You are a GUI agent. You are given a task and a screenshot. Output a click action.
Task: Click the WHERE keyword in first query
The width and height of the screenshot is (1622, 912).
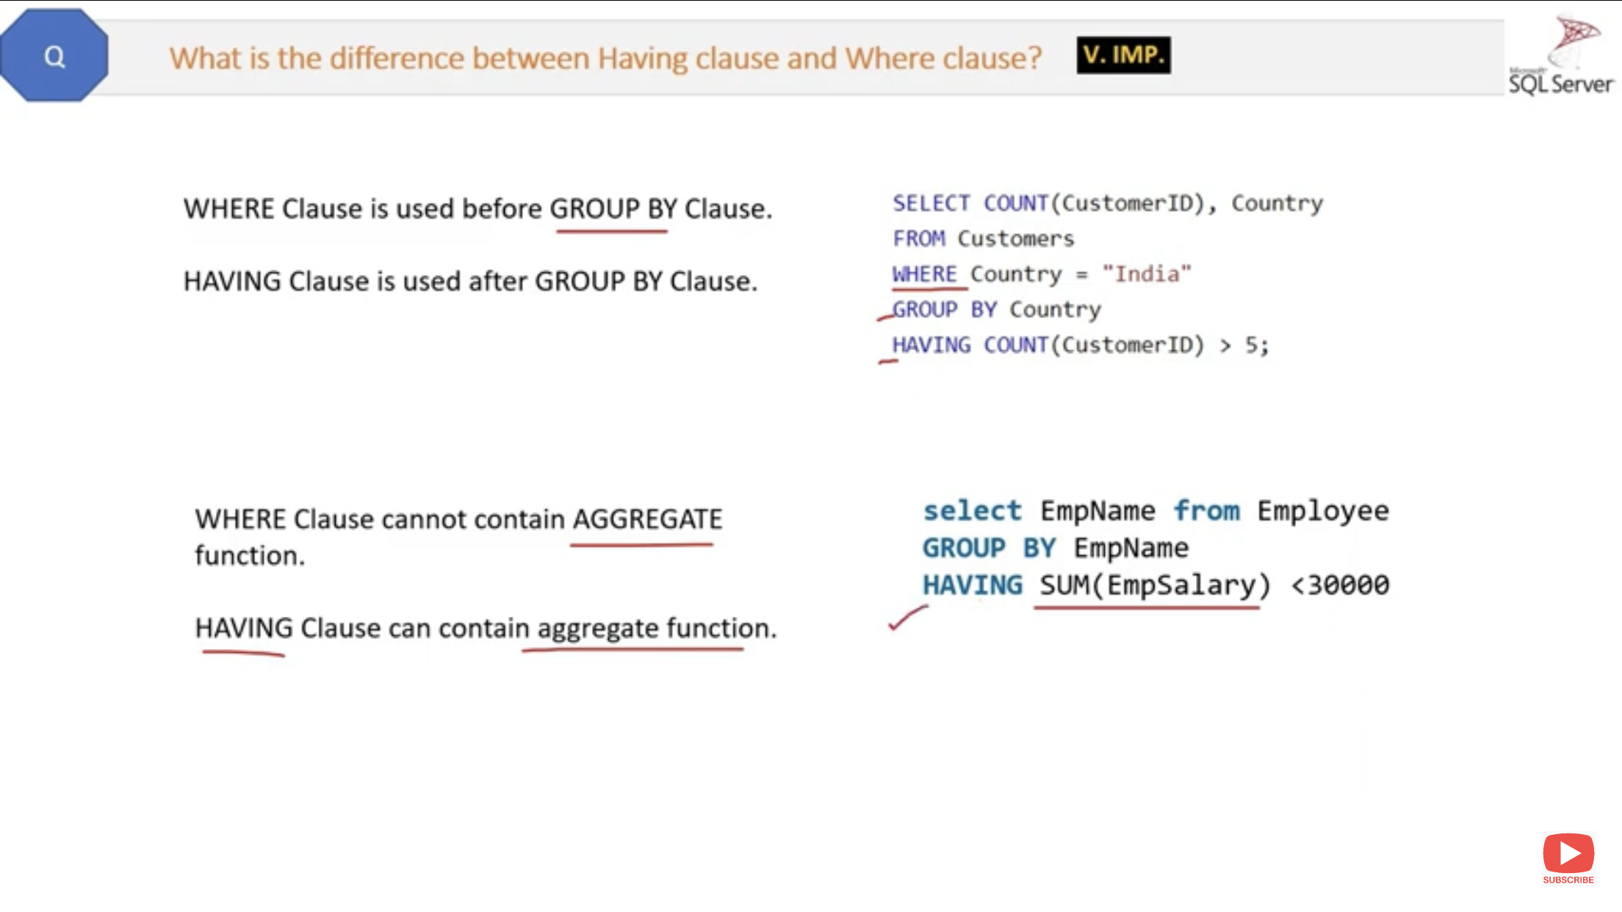(924, 274)
